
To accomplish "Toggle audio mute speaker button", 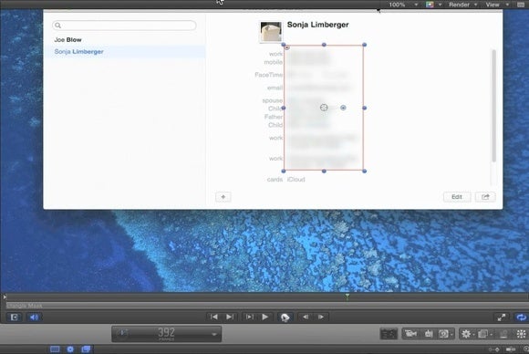I will coord(34,318).
